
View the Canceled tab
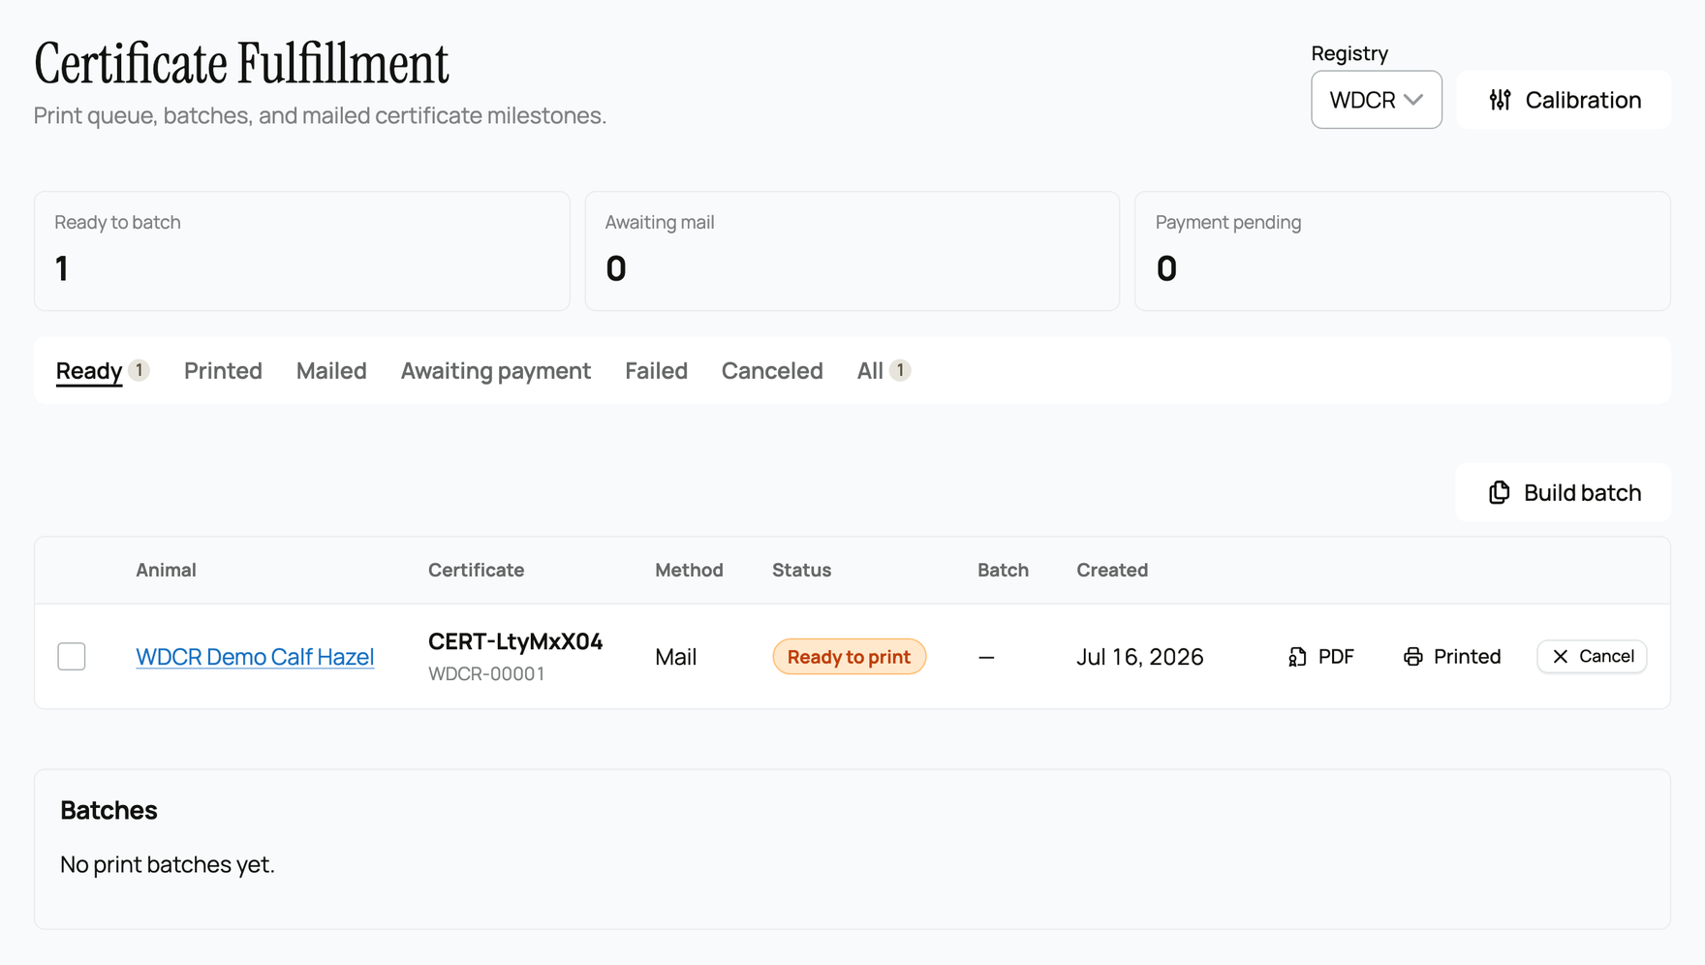tap(772, 371)
